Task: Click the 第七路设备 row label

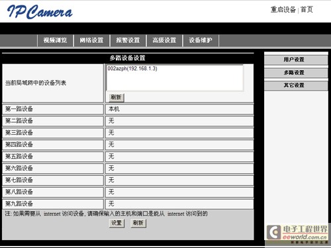Action: pyautogui.click(x=19, y=181)
